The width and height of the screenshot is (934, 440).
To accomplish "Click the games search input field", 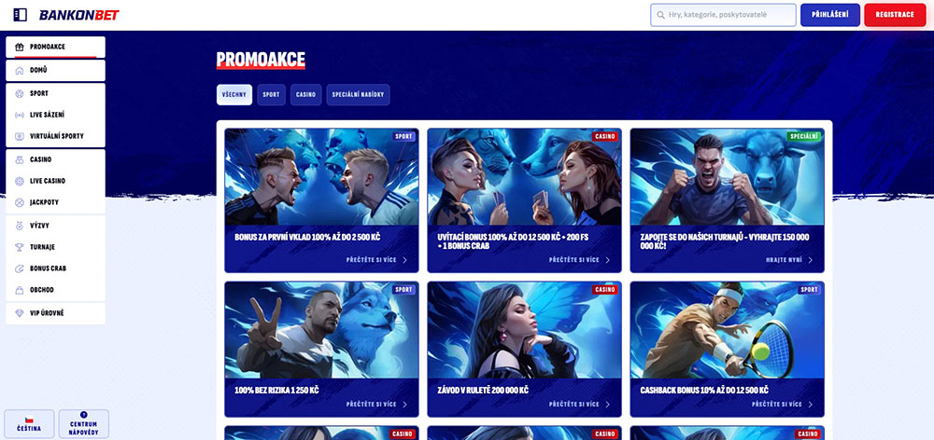I will click(724, 15).
